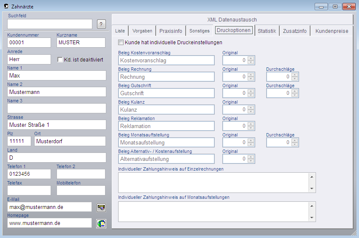Increase Original count for Gutschrift
359x238 pixels.
(251, 91)
